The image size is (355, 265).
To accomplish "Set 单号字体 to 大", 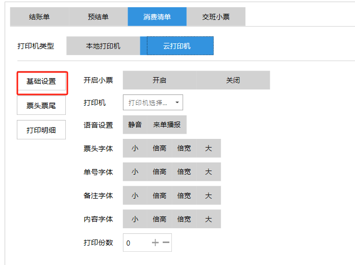I will [x=208, y=172].
